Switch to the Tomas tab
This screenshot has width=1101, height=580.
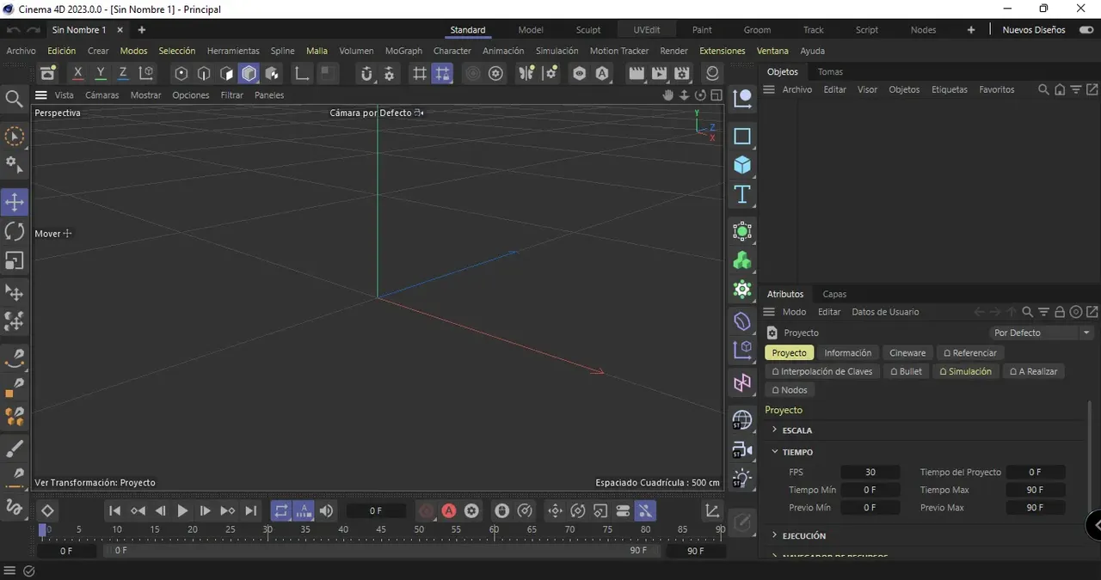pos(830,72)
